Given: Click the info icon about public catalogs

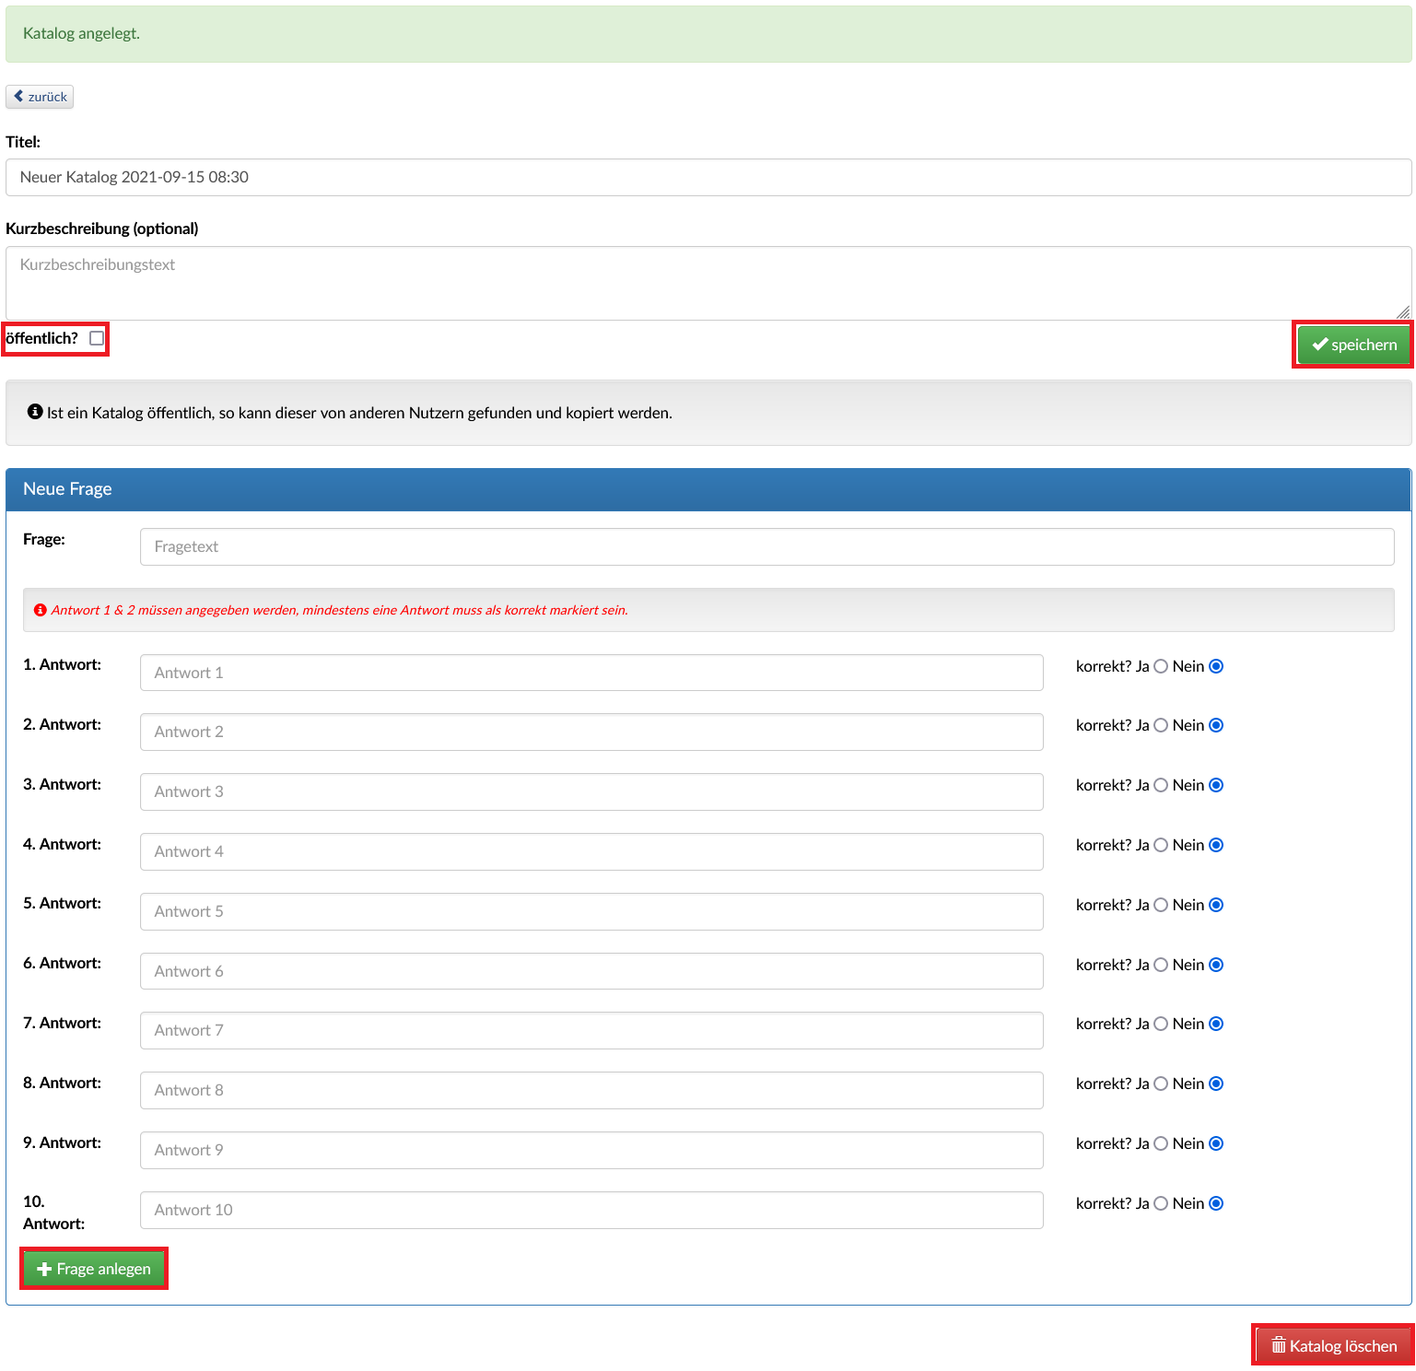Looking at the screenshot, I should tap(35, 412).
